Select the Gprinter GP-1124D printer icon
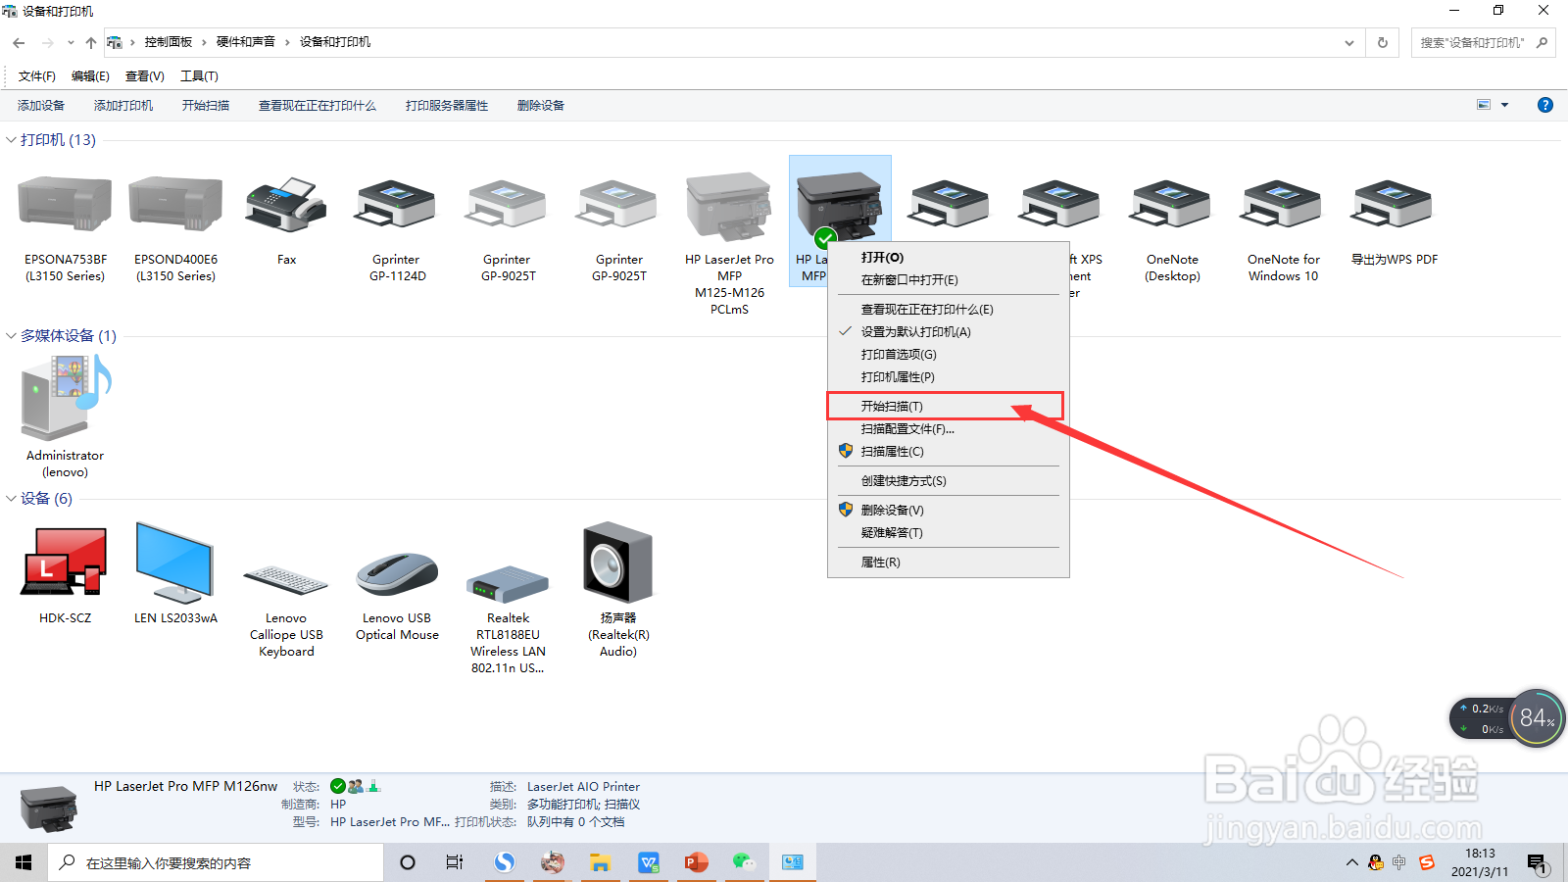 pos(396,205)
